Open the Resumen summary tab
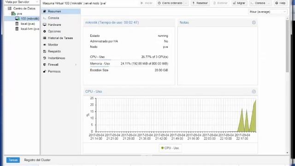 (61, 11)
